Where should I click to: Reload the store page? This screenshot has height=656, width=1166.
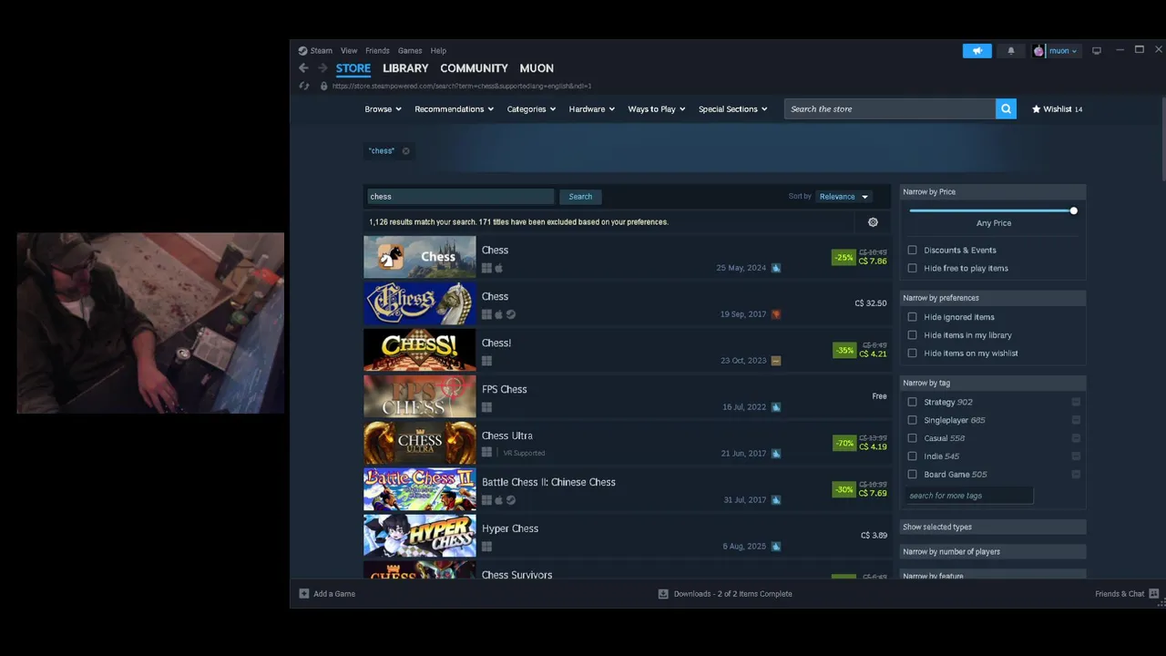304,86
